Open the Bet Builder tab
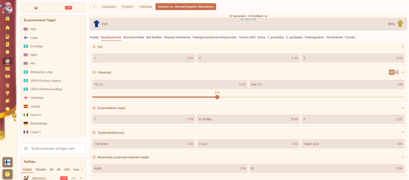409x180 pixels. click(x=154, y=37)
